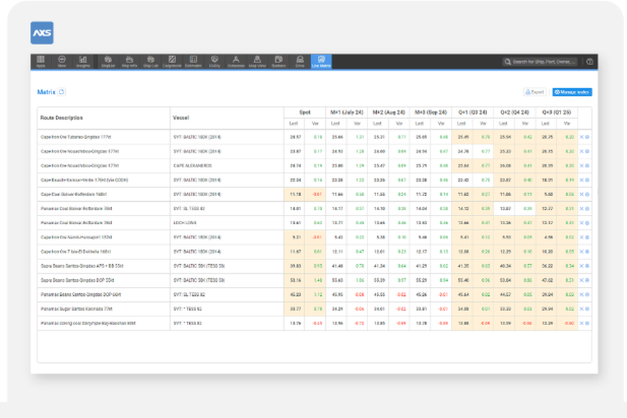Remove the Panamax coking coal Dalrymple Bay row
The height and width of the screenshot is (418, 627).
pyautogui.click(x=582, y=323)
